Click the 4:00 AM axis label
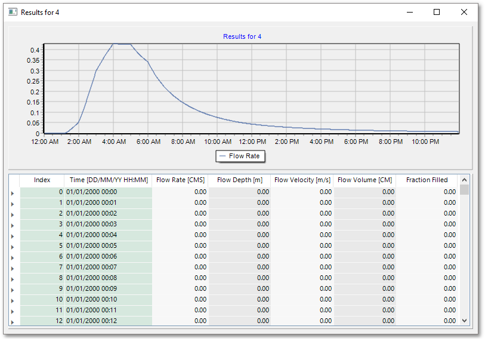 pyautogui.click(x=114, y=142)
